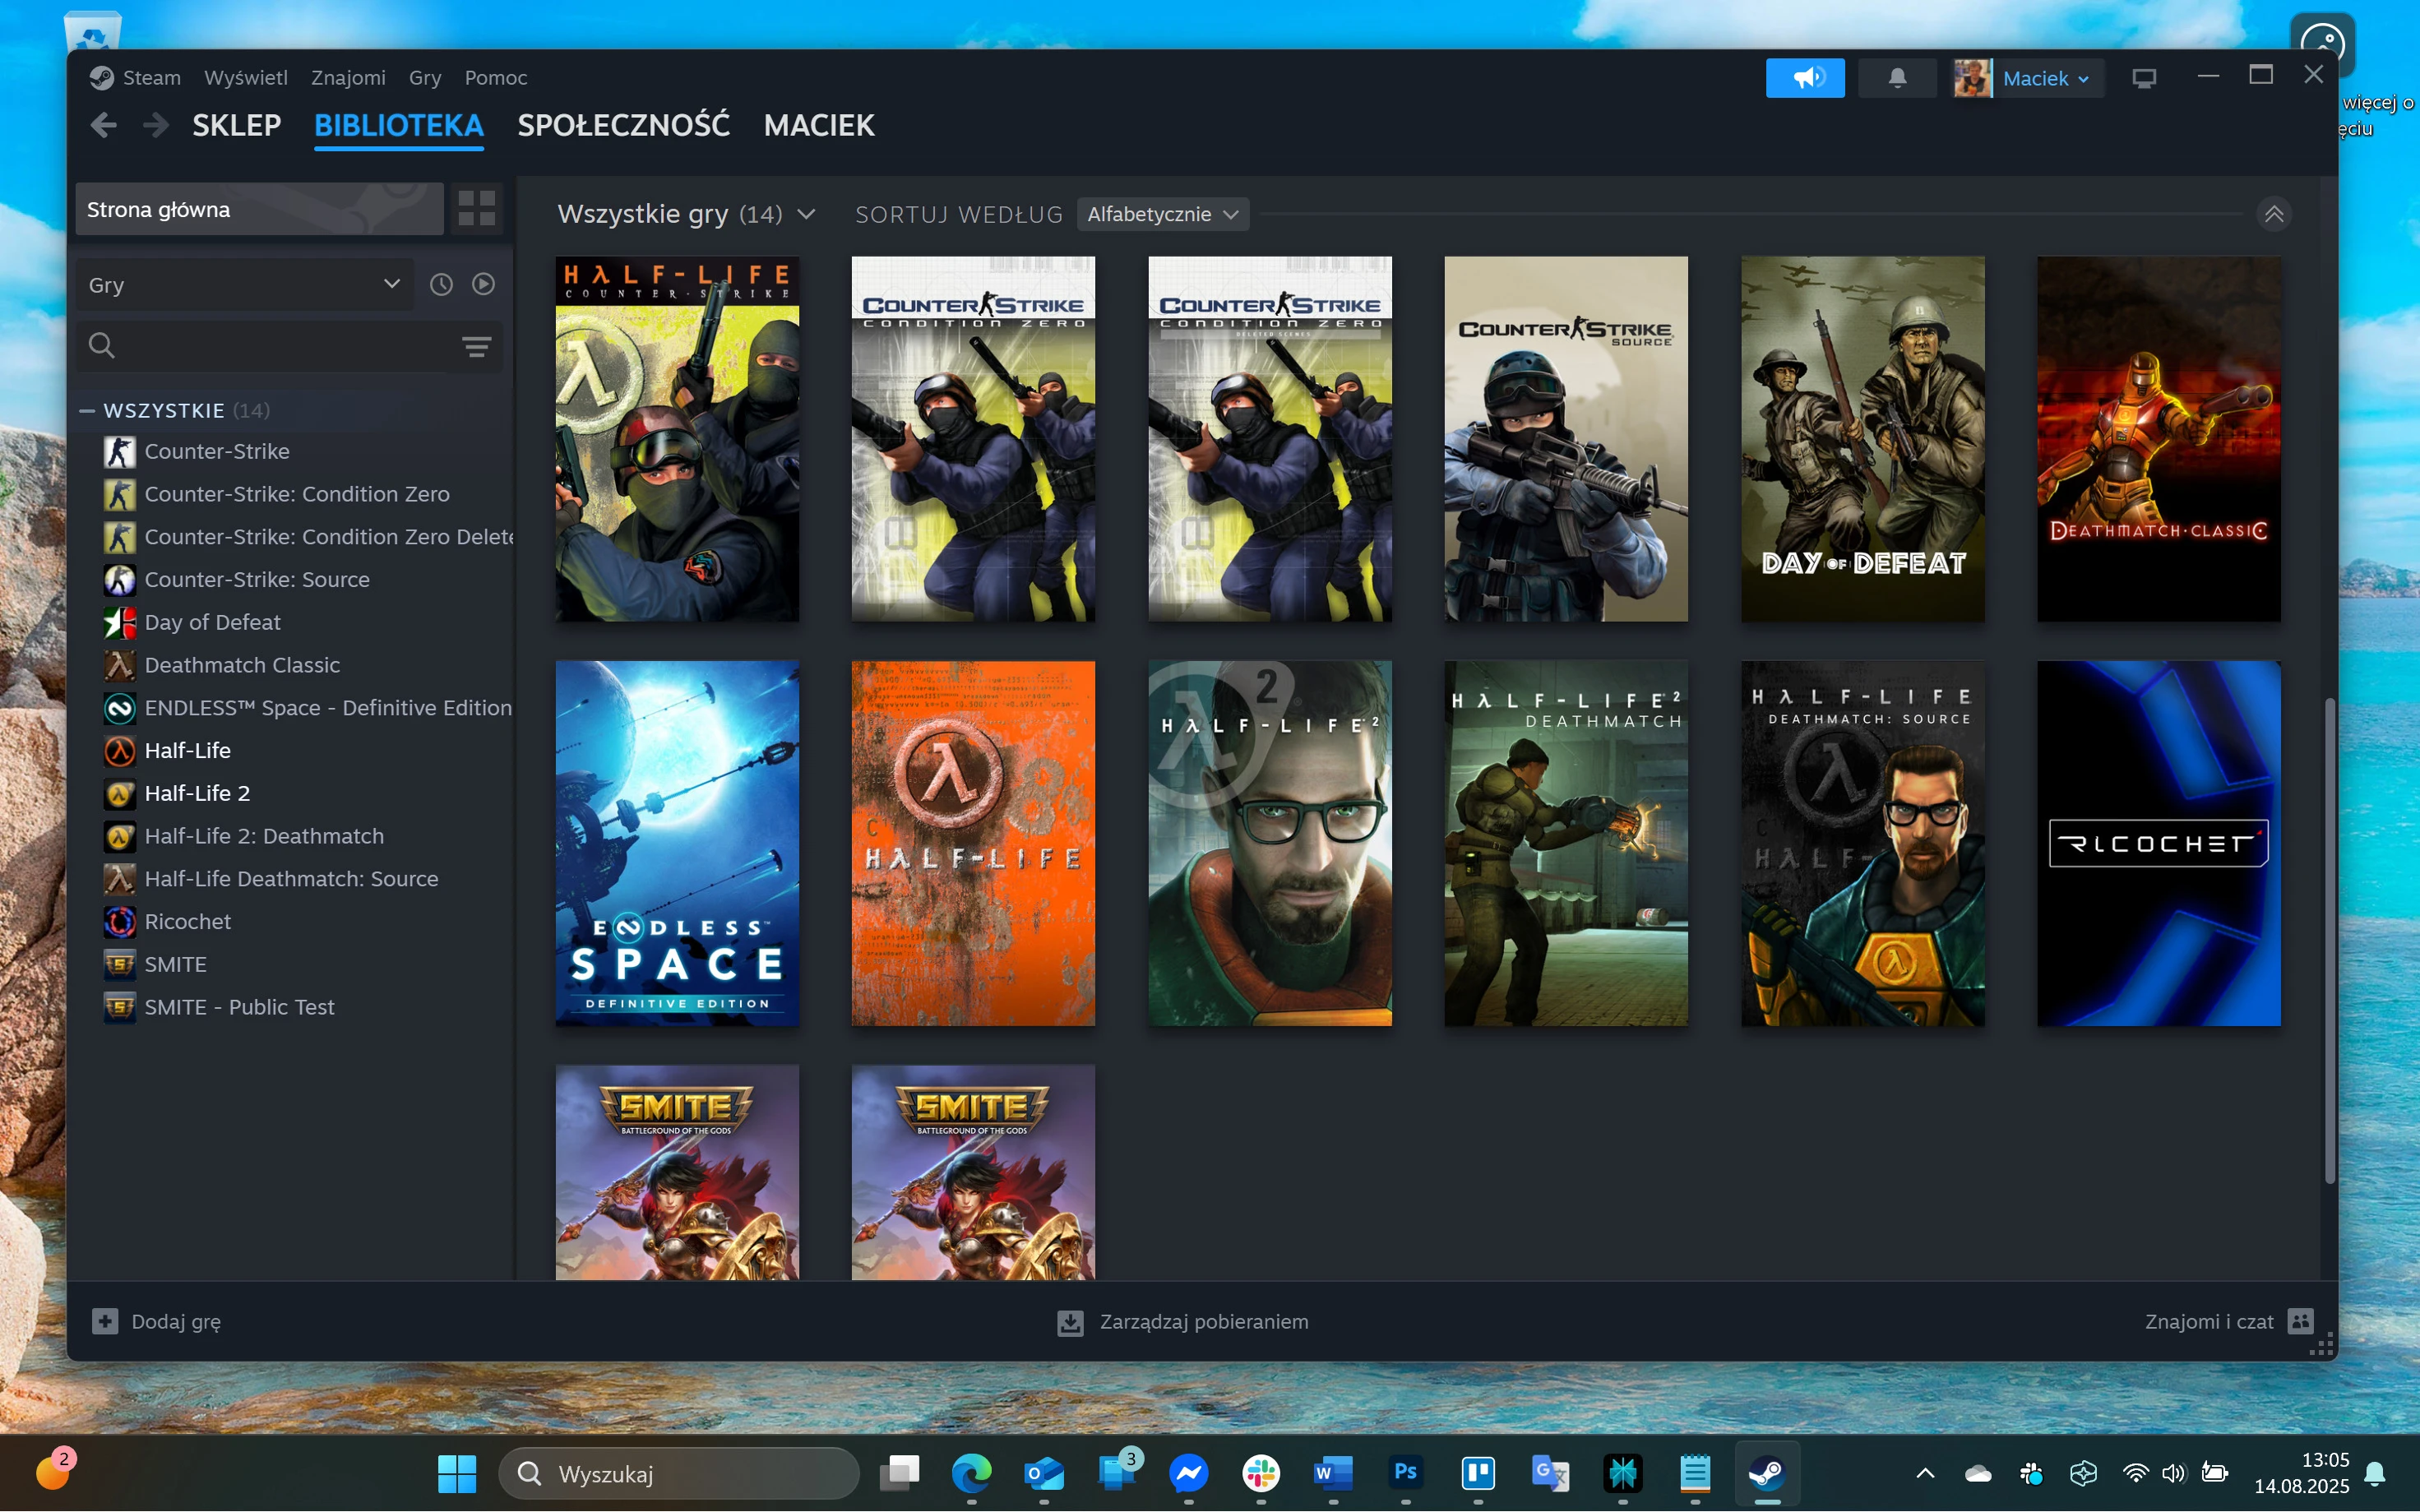Switch to Big Picture mode icon

[2144, 78]
